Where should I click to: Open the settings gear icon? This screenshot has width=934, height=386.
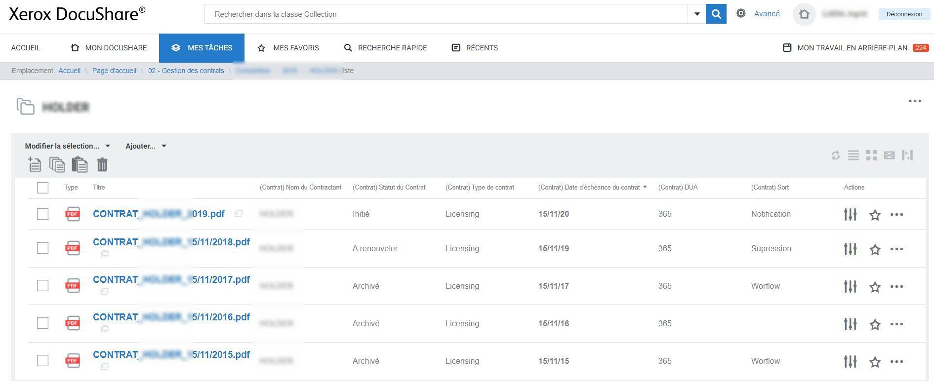(x=741, y=13)
